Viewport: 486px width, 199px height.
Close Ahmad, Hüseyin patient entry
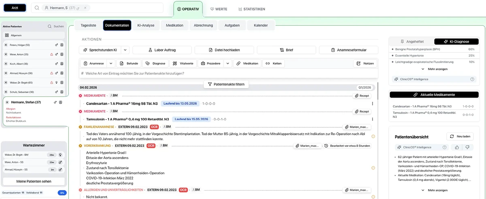[6, 73]
